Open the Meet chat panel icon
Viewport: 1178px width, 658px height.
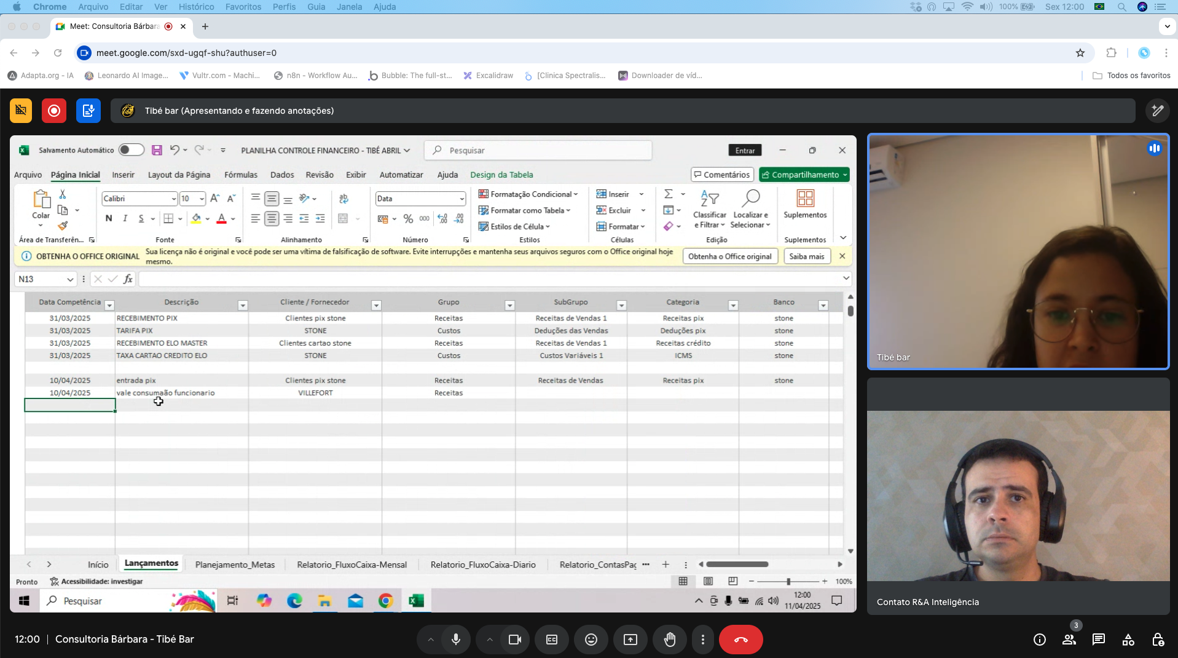click(x=1098, y=640)
